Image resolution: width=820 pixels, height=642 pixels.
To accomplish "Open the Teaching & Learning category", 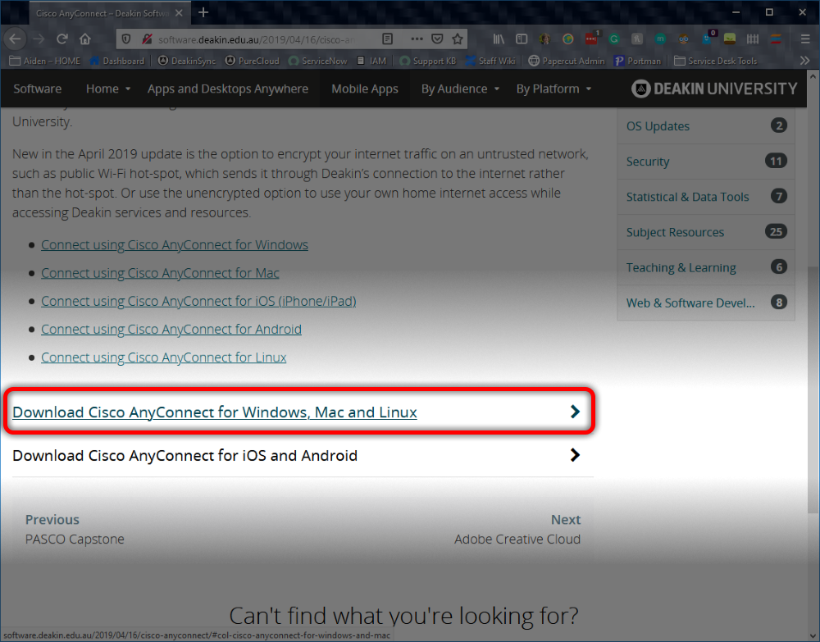I will 706,267.
